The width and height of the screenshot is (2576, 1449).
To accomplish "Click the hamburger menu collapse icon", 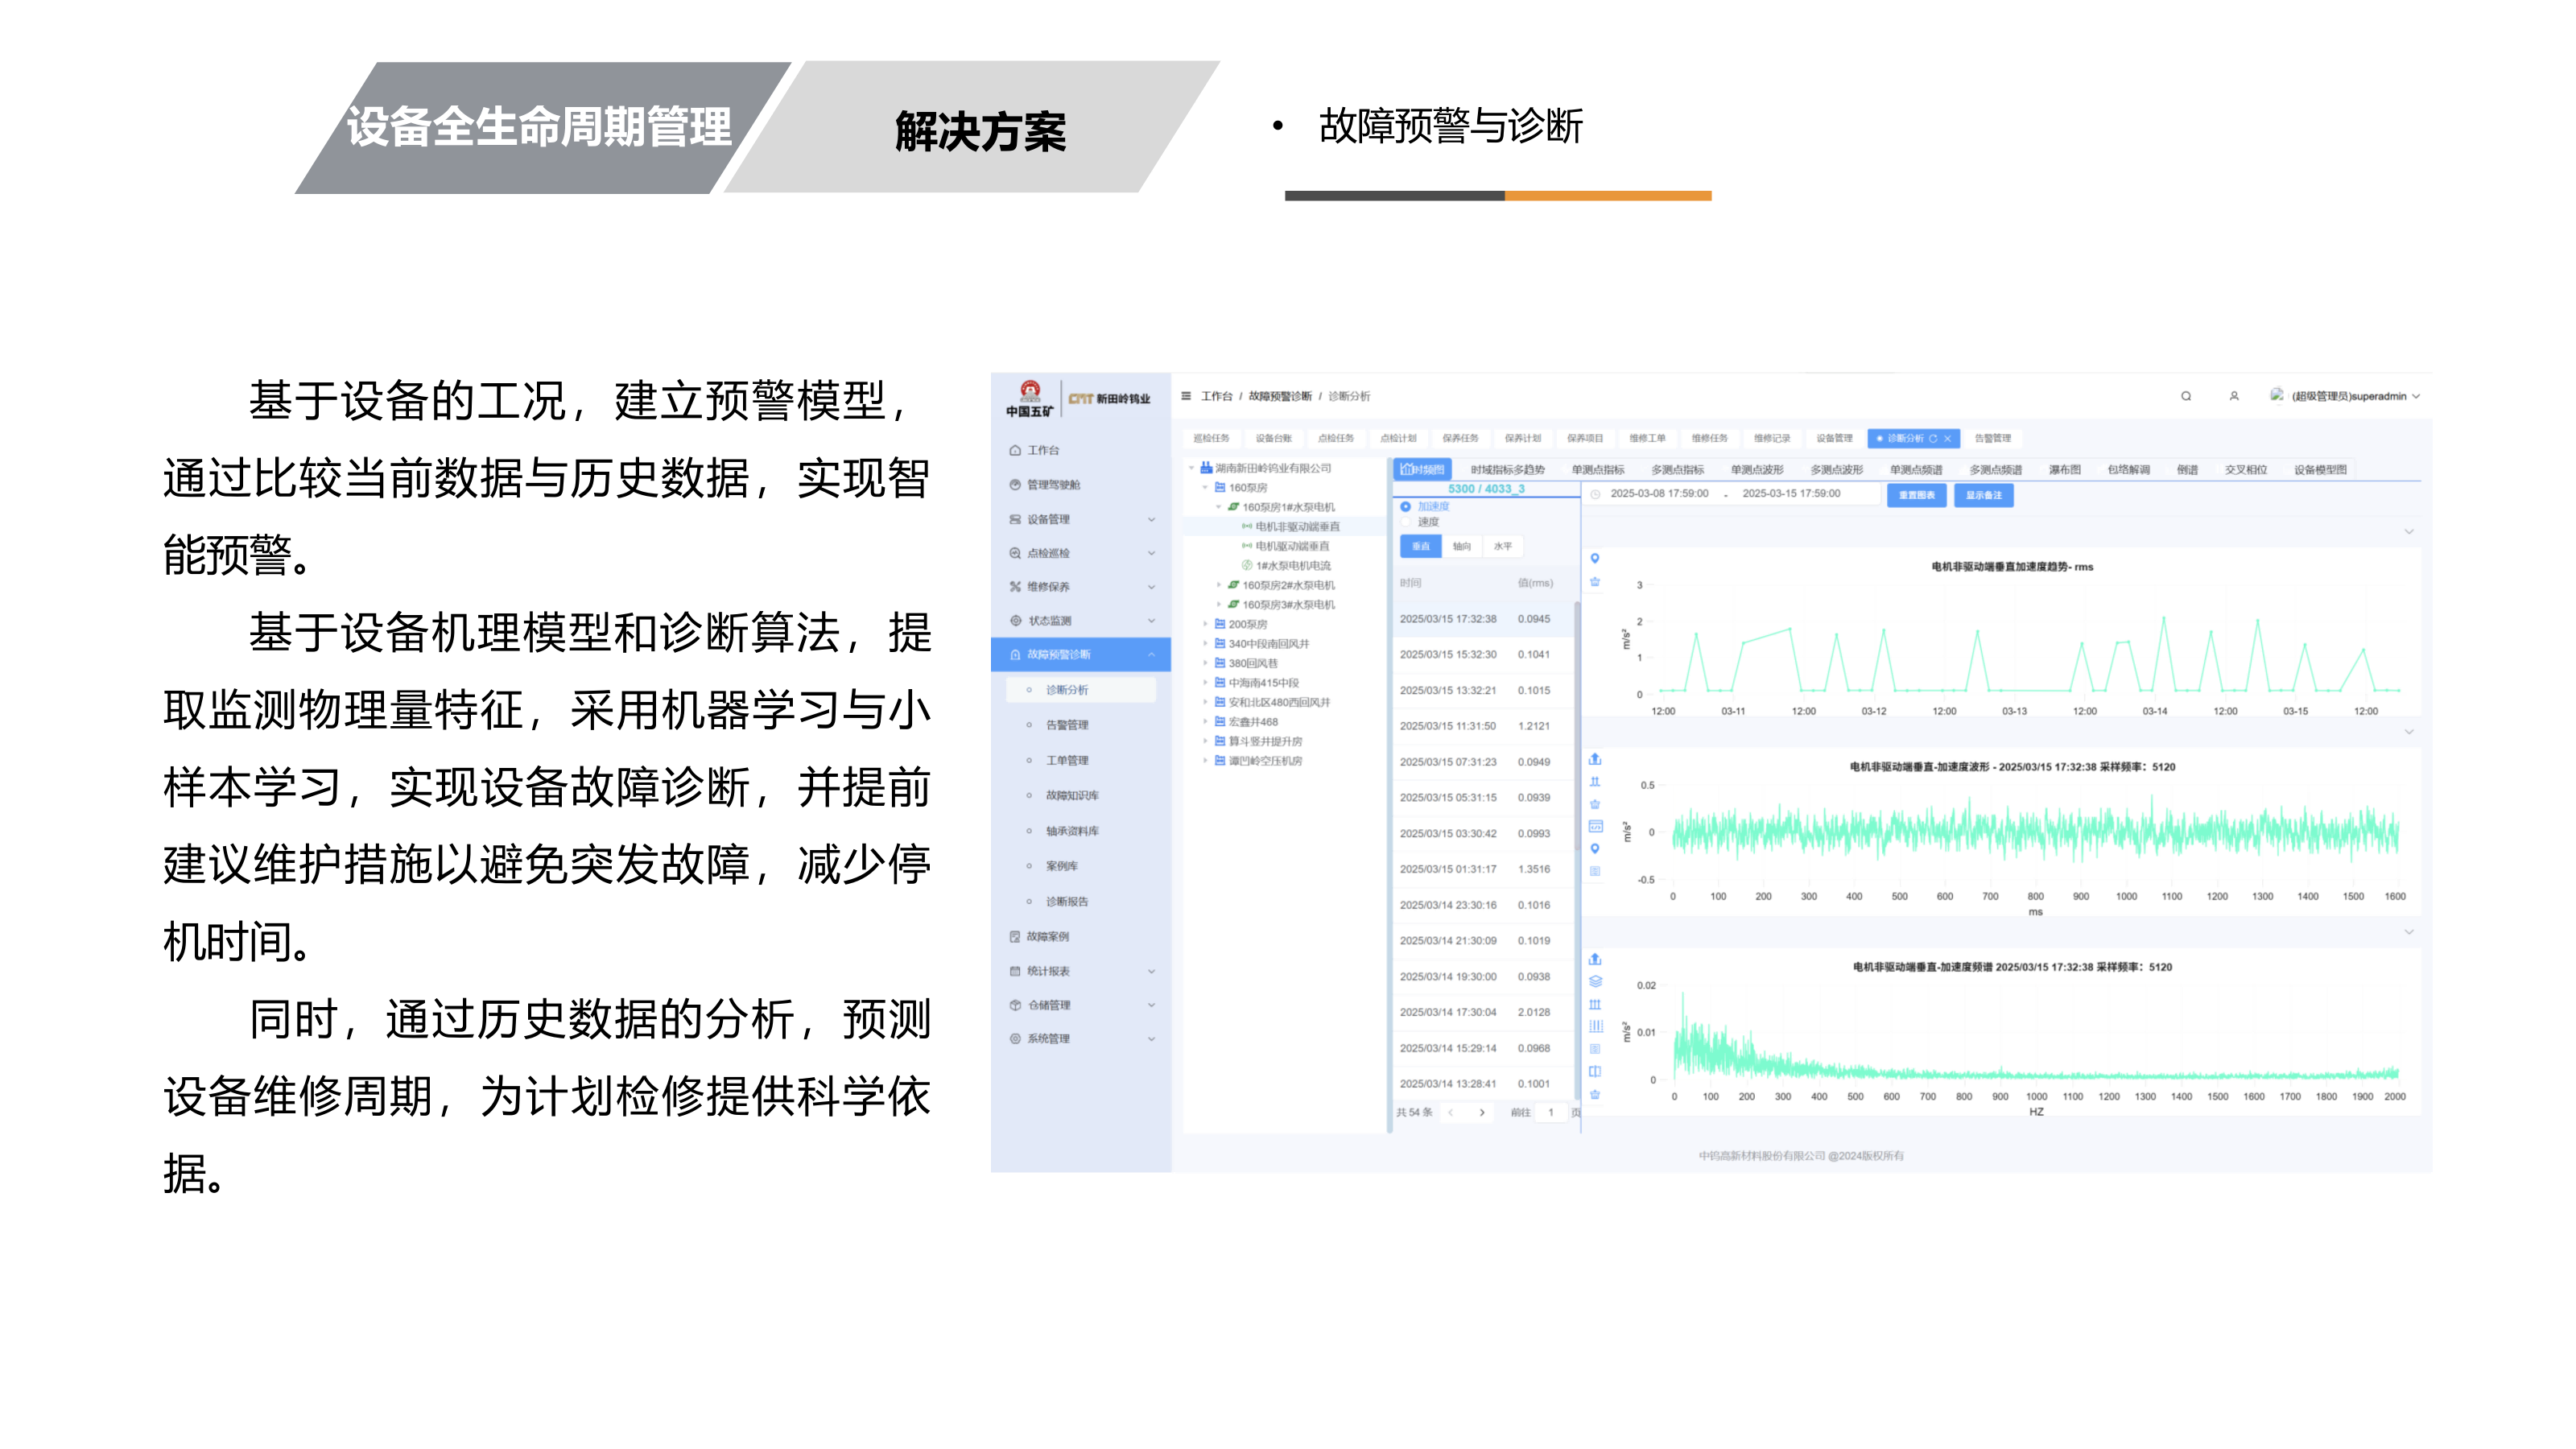I will pyautogui.click(x=1186, y=396).
